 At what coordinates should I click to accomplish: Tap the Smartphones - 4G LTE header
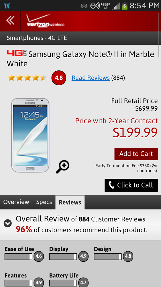click(37, 38)
